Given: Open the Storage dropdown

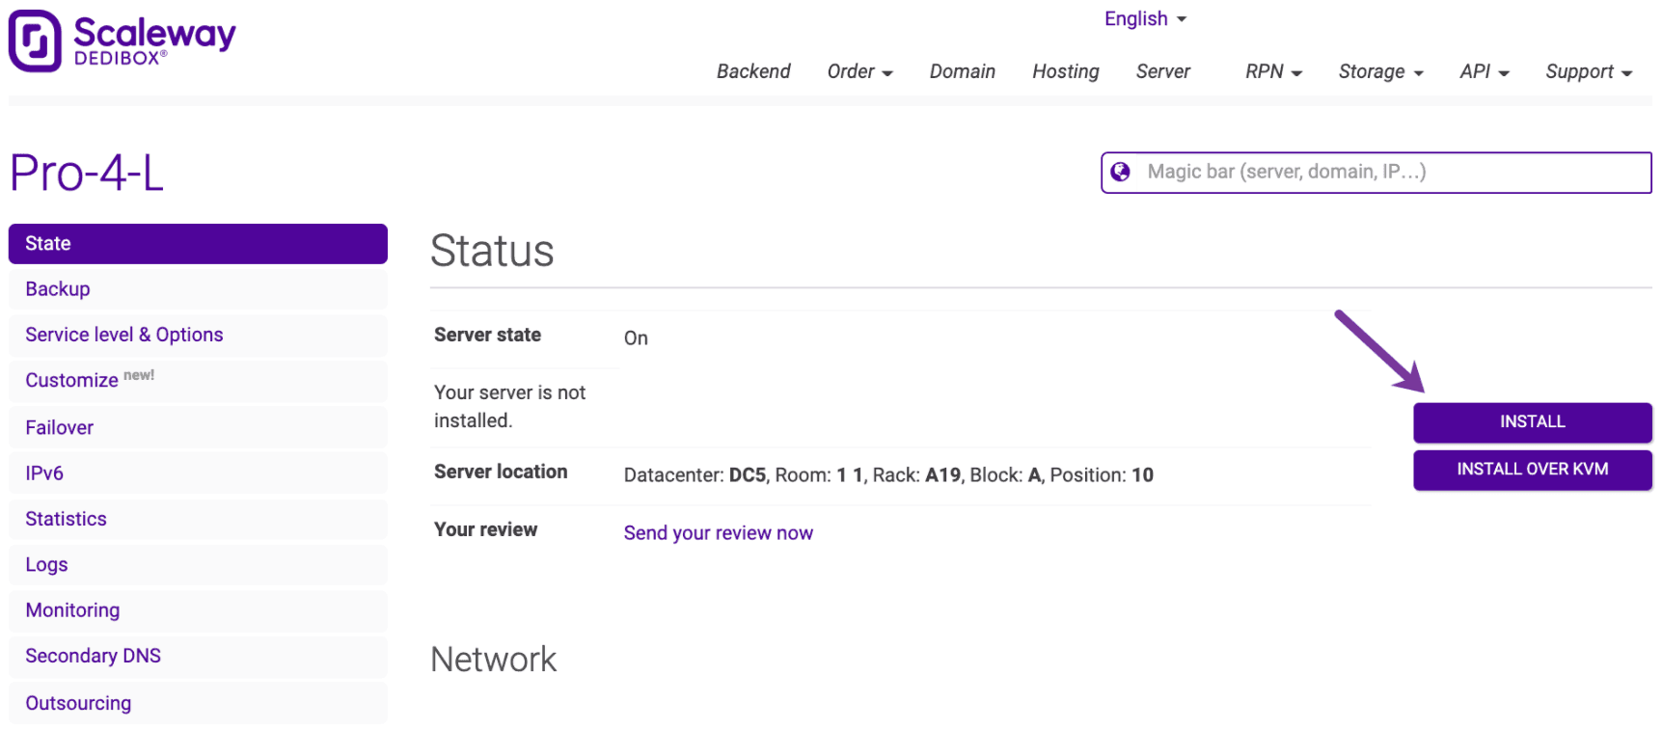Looking at the screenshot, I should (x=1379, y=71).
